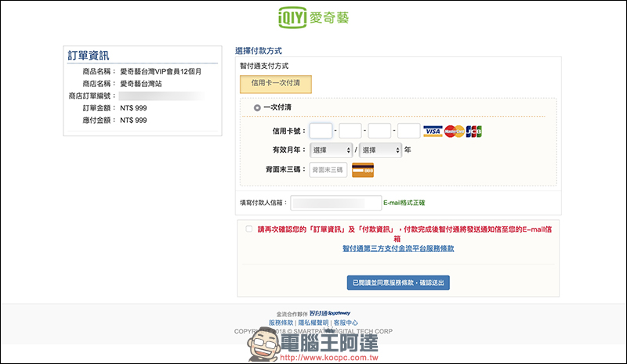This screenshot has width=627, height=364.
Task: Click the 背面末三碼 CVV input field
Action: [x=328, y=170]
